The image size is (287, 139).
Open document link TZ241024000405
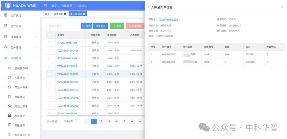(68, 51)
